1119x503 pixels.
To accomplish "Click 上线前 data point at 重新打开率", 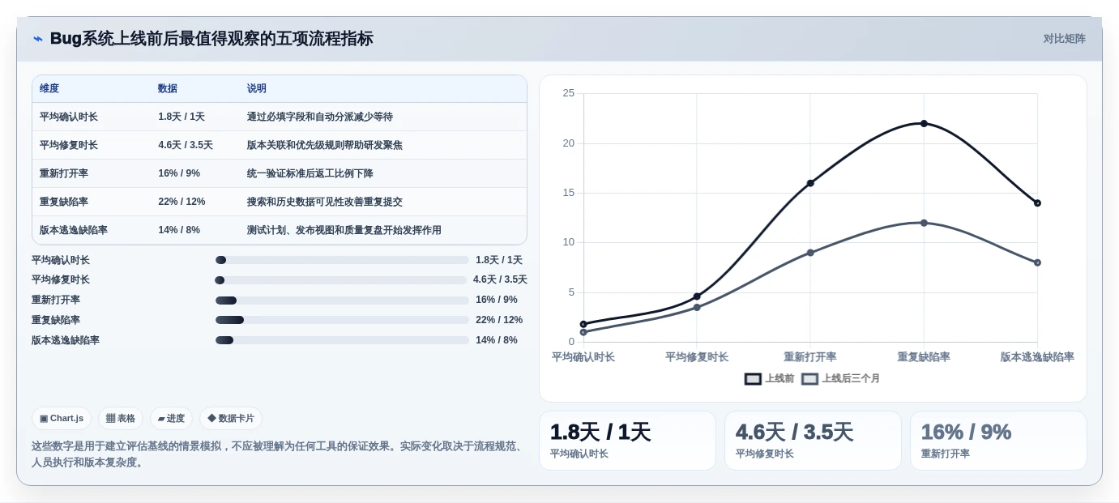I will tap(810, 183).
